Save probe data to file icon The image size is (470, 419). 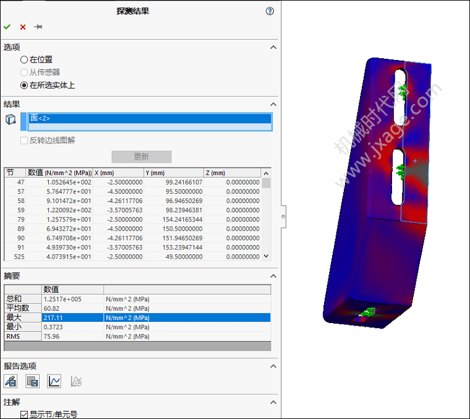[32, 381]
